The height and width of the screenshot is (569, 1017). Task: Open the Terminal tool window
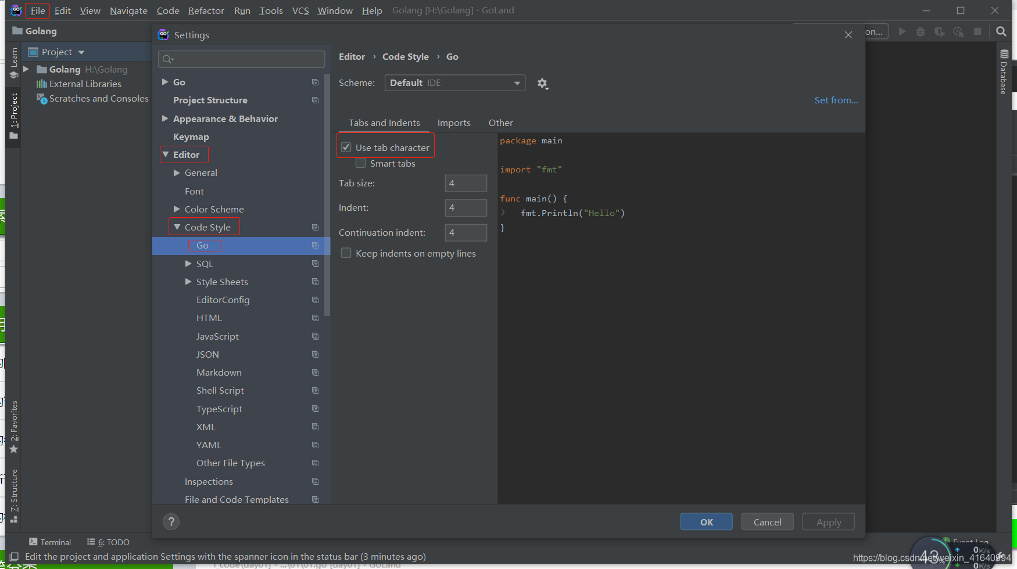pyautogui.click(x=50, y=542)
